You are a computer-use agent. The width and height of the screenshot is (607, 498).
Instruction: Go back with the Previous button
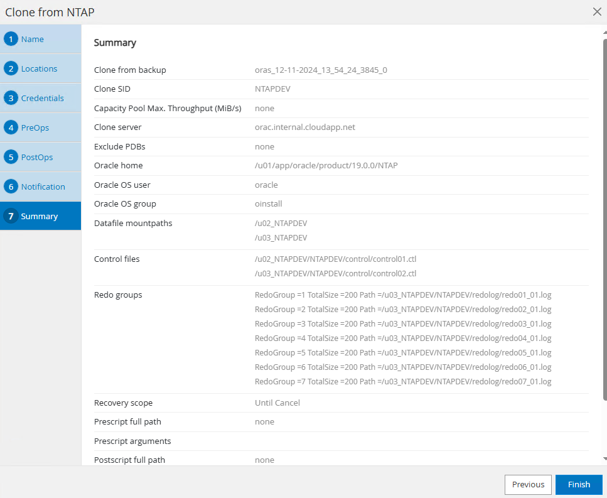coord(528,484)
